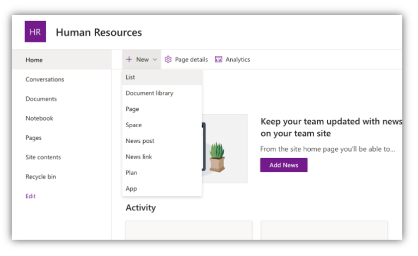Click the purple HR site logo
This screenshot has height=256, width=418.
coord(35,32)
